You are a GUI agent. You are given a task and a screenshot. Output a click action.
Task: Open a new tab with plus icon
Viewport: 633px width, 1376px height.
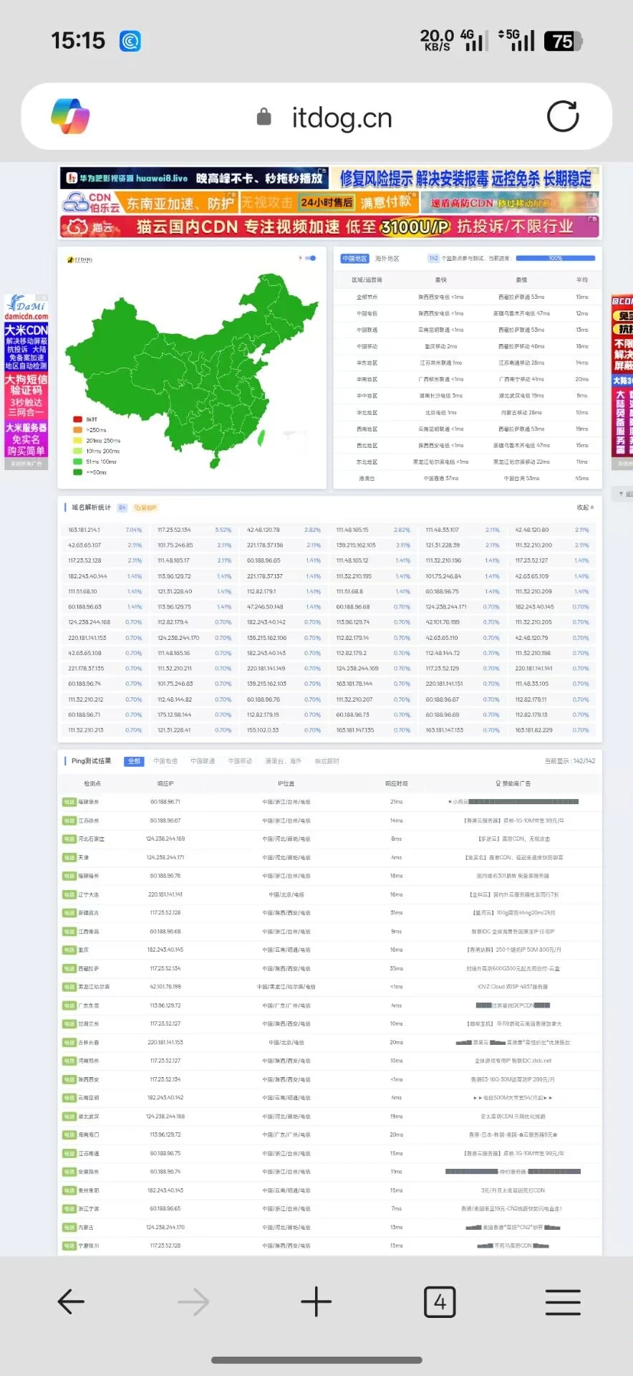coord(316,1301)
